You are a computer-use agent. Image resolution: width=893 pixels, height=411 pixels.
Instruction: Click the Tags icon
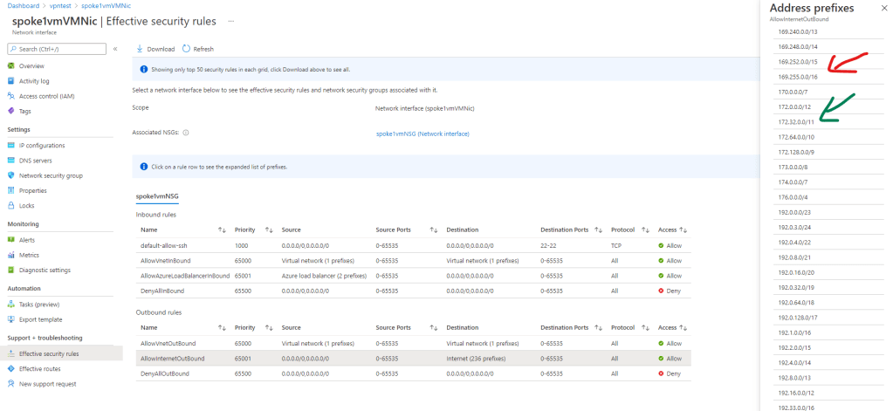coord(11,111)
